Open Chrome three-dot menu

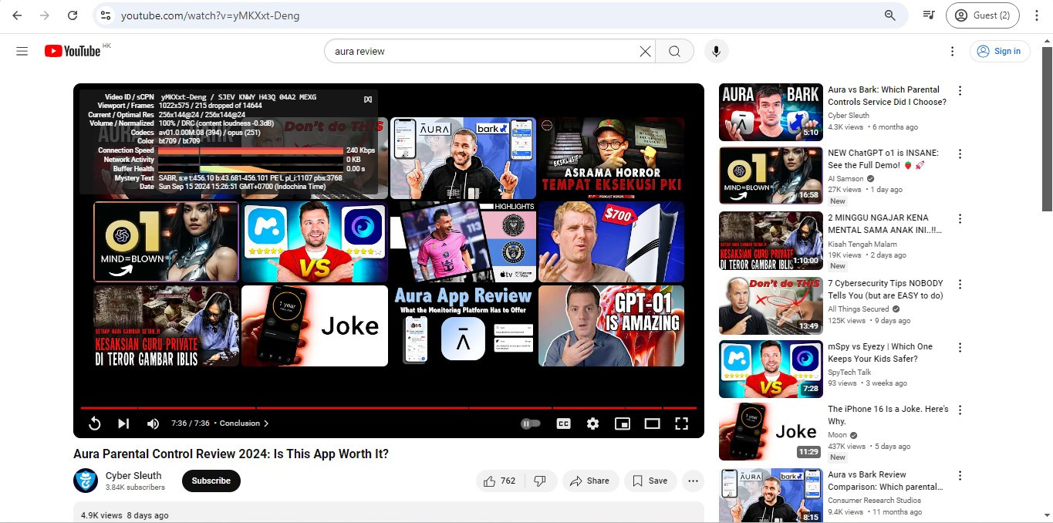[1036, 15]
